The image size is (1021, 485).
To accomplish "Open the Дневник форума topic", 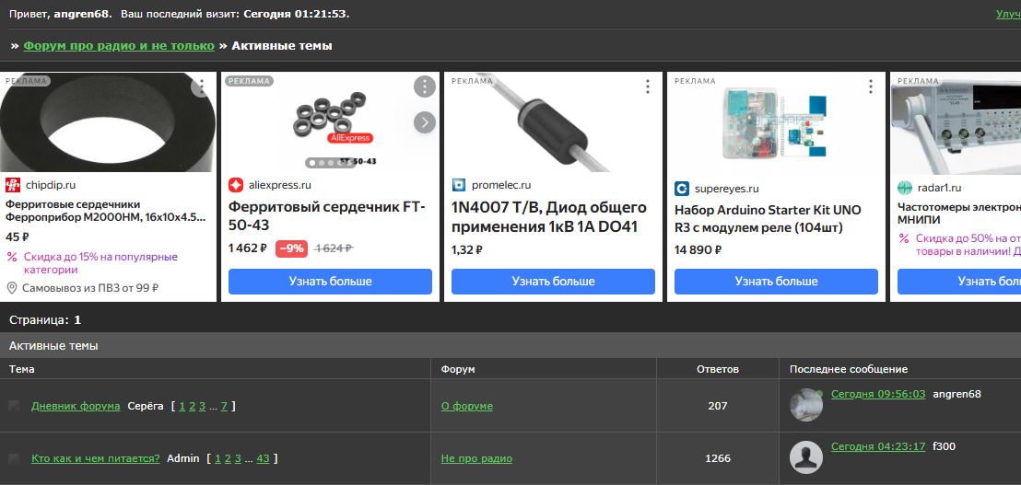I will pos(76,406).
